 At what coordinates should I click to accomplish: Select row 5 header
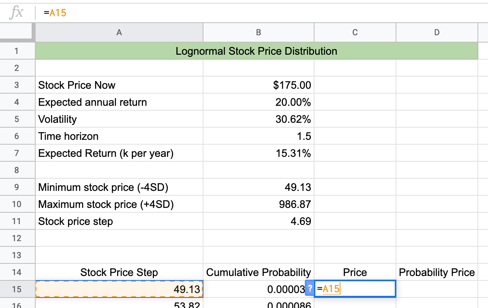(x=17, y=119)
